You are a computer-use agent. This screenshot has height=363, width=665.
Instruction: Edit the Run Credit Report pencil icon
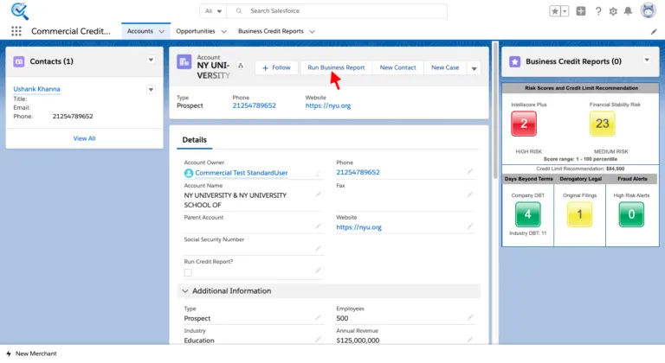point(318,271)
